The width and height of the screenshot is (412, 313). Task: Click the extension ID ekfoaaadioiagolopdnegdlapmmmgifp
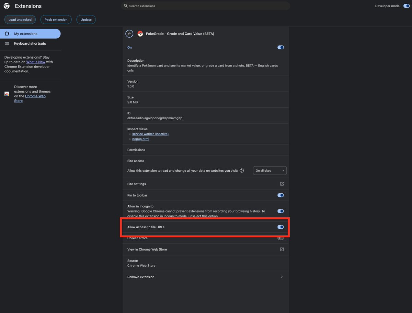(x=155, y=118)
